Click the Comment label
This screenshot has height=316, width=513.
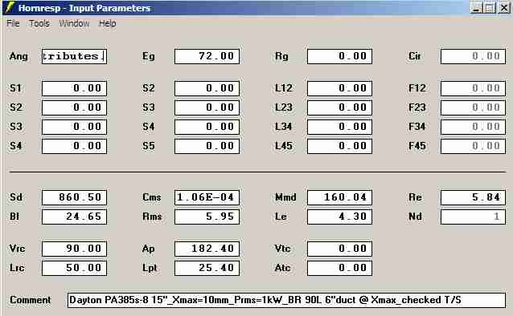tap(30, 300)
